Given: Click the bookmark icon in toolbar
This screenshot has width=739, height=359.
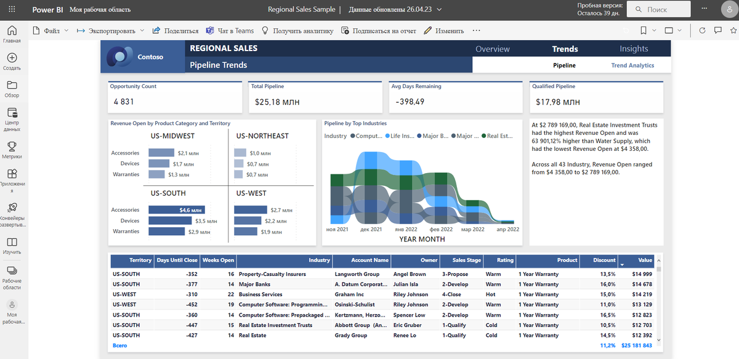Looking at the screenshot, I should 644,30.
